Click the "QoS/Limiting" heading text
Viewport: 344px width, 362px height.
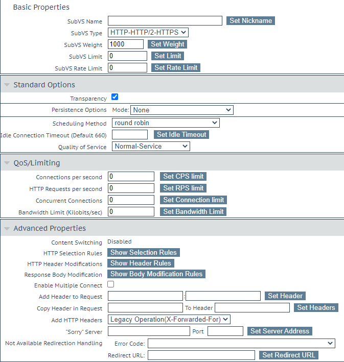coord(37,163)
